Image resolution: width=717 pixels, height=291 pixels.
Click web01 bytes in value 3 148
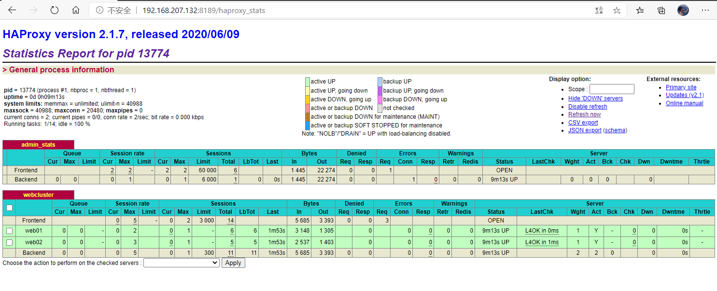301,231
